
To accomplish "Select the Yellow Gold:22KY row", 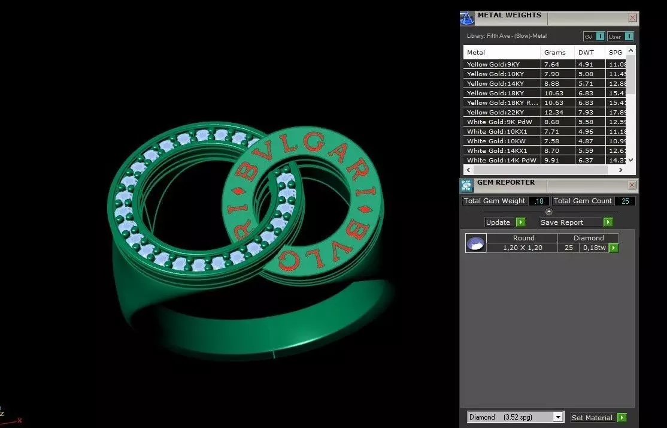I will pyautogui.click(x=545, y=112).
